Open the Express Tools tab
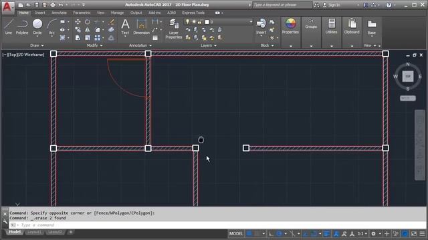Image resolution: width=428 pixels, height=240 pixels. coord(193,13)
